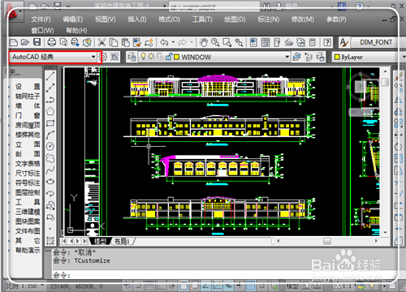Select the Arc tool
The height and width of the screenshot is (292, 406).
point(50,135)
